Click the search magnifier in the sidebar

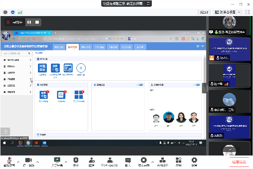click(x=29, y=53)
